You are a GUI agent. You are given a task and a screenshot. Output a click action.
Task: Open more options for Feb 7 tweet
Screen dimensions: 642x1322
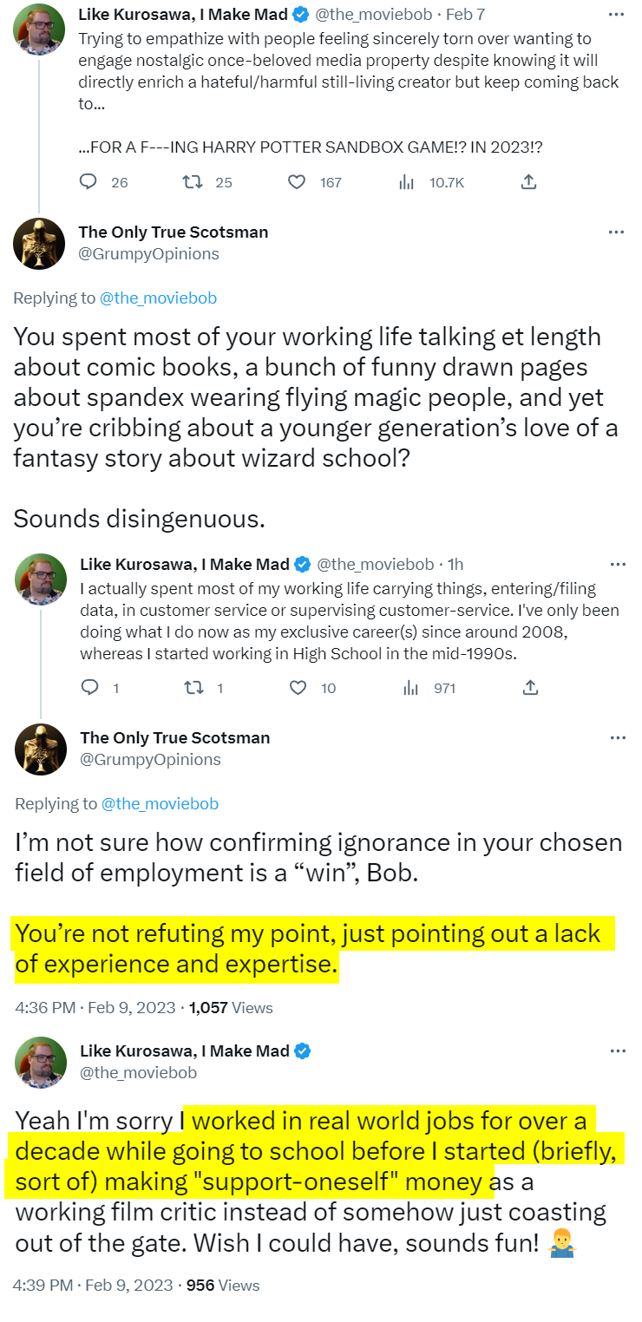pyautogui.click(x=616, y=15)
